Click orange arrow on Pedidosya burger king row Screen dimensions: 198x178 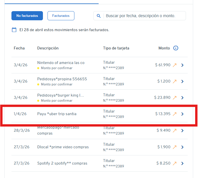pyautogui.click(x=175, y=98)
